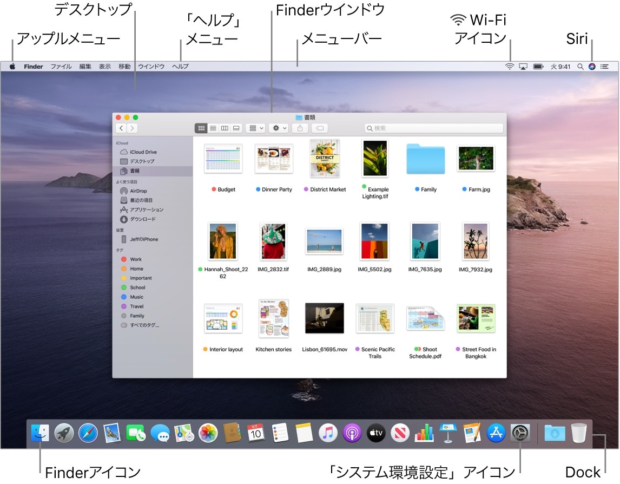Image resolution: width=620 pixels, height=484 pixels.
Task: Open Calendar from the Dock
Action: (256, 433)
